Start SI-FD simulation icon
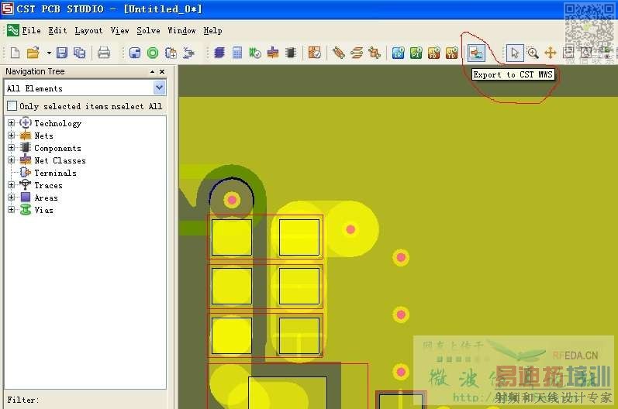Viewport: 618px width, 409px height. (434, 53)
